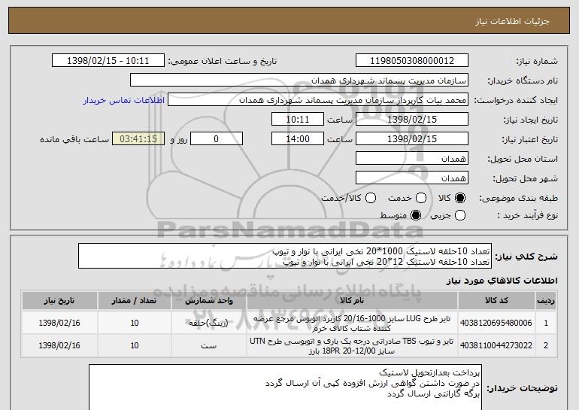Click the نوع فرآیند خرید label
Screen dimensions: 579x410
pyautogui.click(x=527, y=215)
